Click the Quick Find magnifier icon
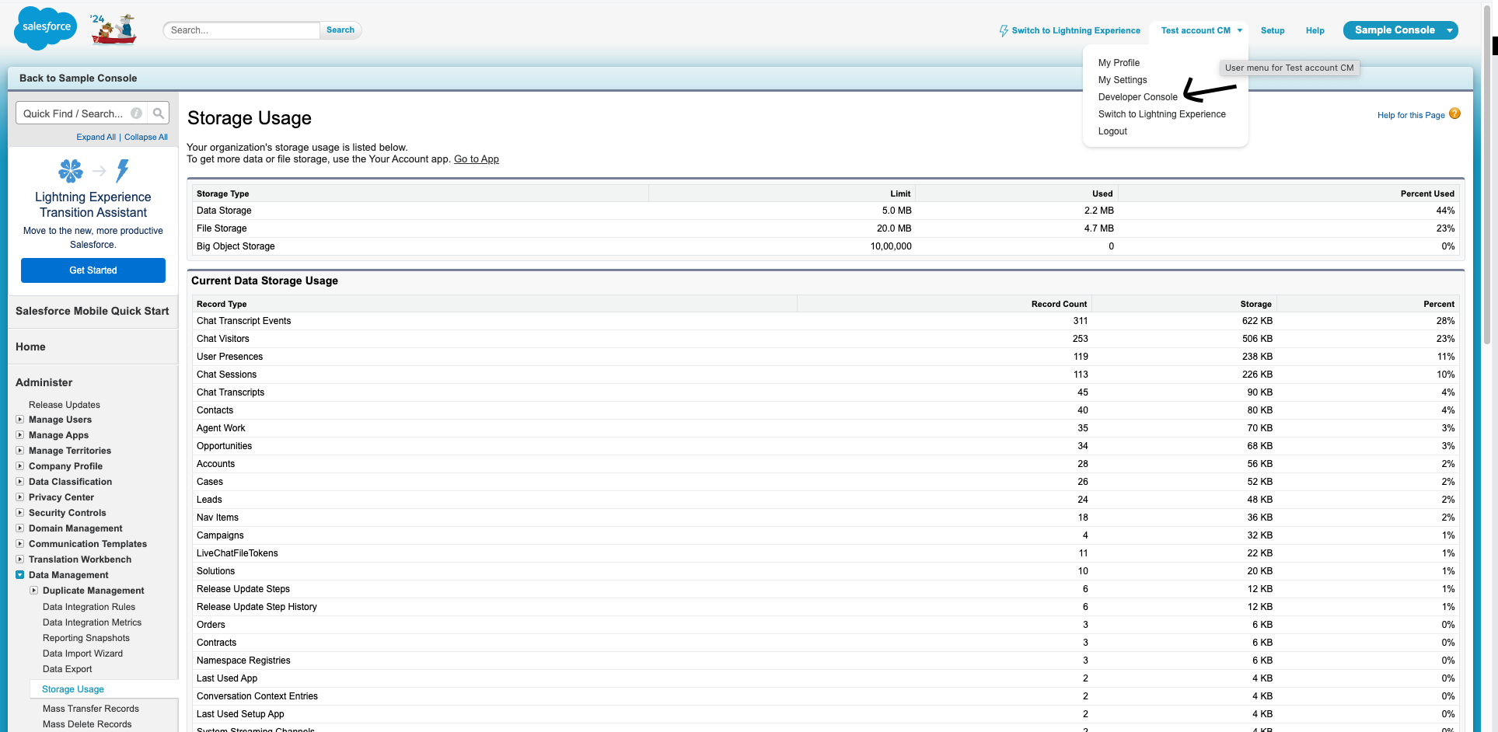The width and height of the screenshot is (1498, 732). 159,113
